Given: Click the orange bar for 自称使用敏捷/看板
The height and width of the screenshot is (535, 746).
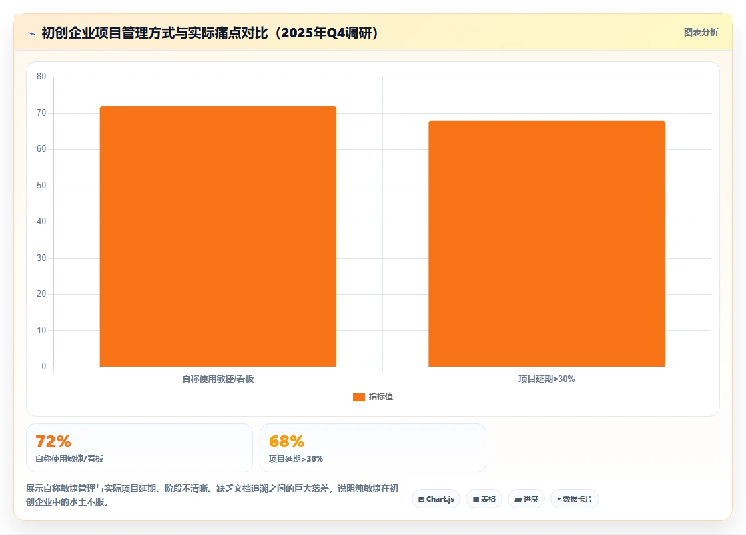Looking at the screenshot, I should click(x=218, y=237).
